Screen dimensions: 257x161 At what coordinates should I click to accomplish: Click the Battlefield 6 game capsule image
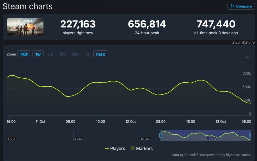coord(25,27)
